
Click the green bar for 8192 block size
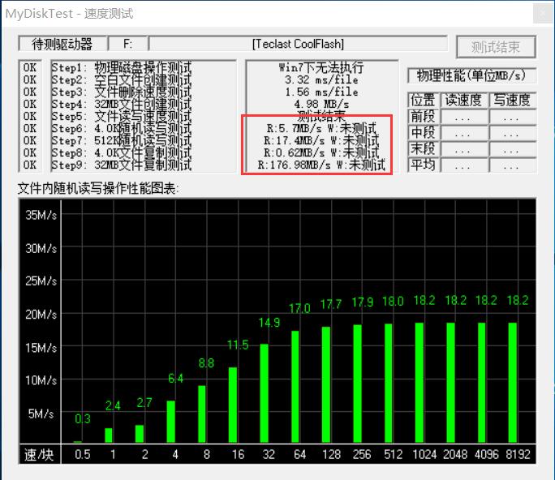[512, 382]
